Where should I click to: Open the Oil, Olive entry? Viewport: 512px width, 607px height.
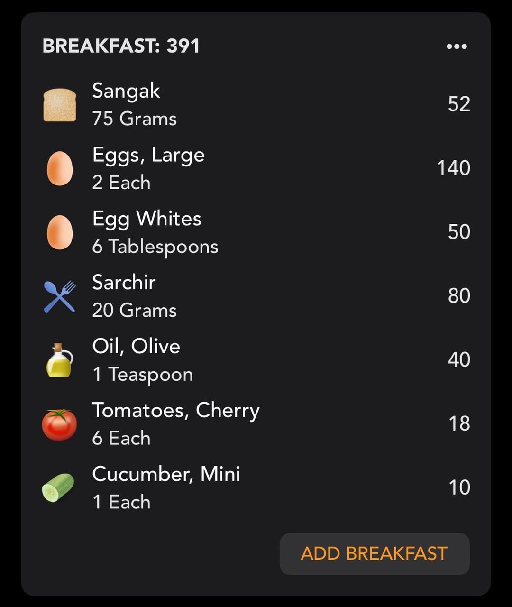(x=256, y=360)
